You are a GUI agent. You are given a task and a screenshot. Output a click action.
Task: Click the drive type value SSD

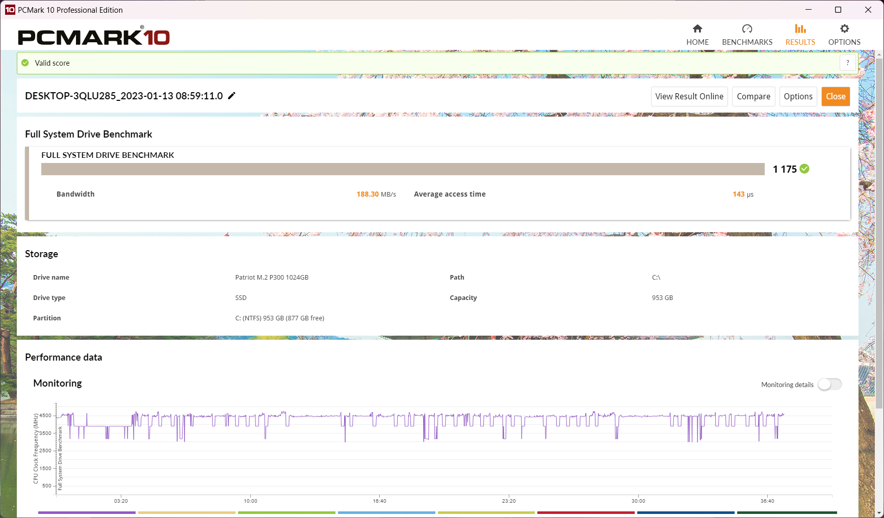(x=241, y=298)
